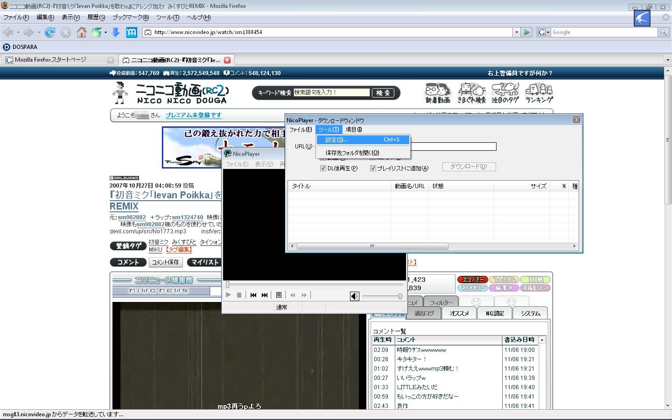Click the NicoPlayer Play button
This screenshot has height=420, width=672.
[x=228, y=295]
